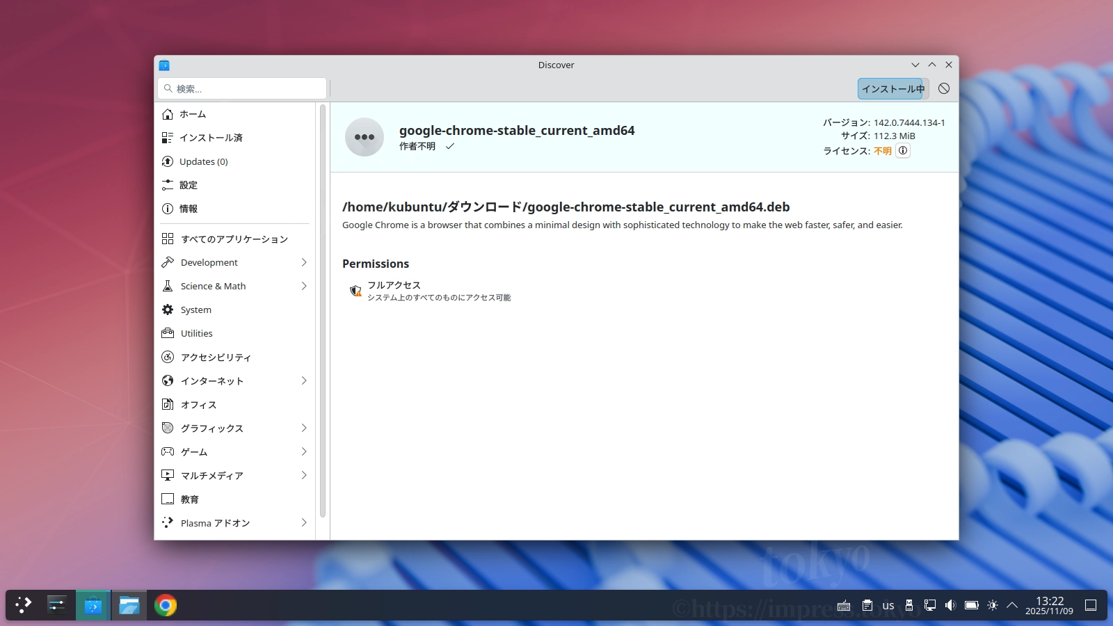Open the ホーム page in sidebar
This screenshot has height=626, width=1113.
click(235, 114)
